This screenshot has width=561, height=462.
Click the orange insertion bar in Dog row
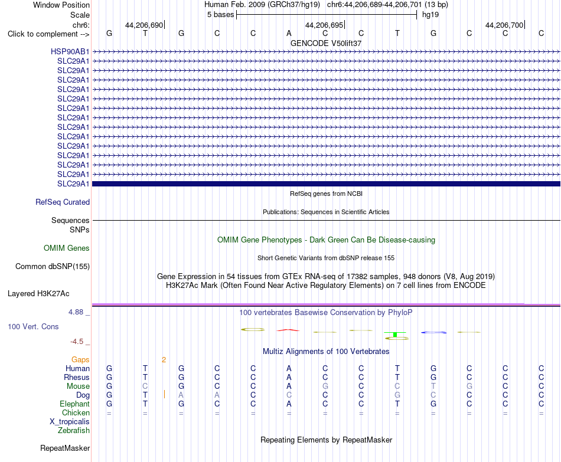click(x=164, y=394)
